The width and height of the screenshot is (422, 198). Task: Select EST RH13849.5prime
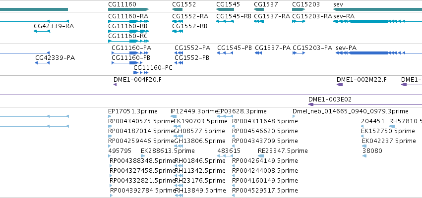(x=179, y=196)
